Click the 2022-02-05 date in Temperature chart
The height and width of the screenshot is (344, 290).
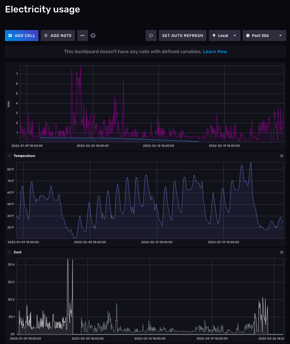click(90, 242)
